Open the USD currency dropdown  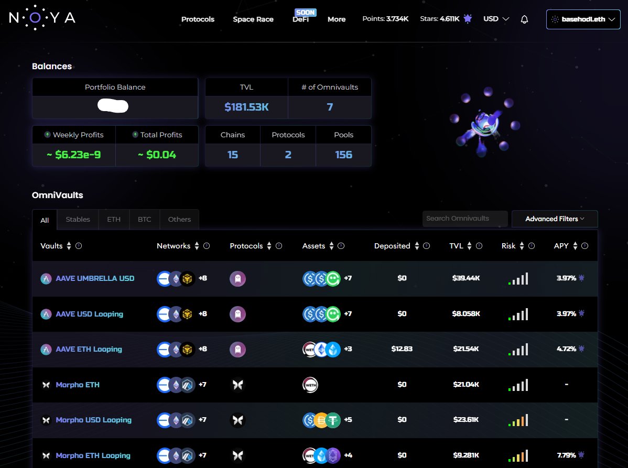tap(496, 19)
